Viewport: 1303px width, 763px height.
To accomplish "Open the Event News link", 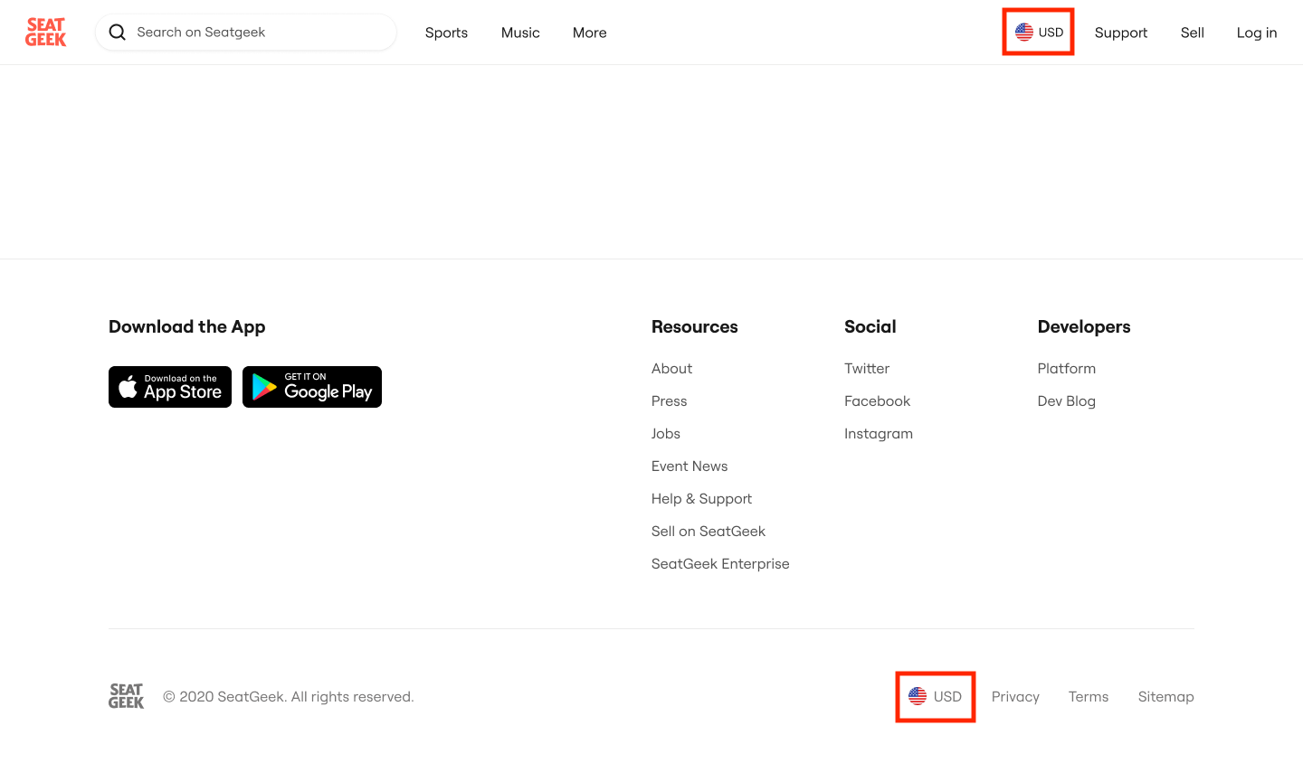I will pyautogui.click(x=690, y=466).
